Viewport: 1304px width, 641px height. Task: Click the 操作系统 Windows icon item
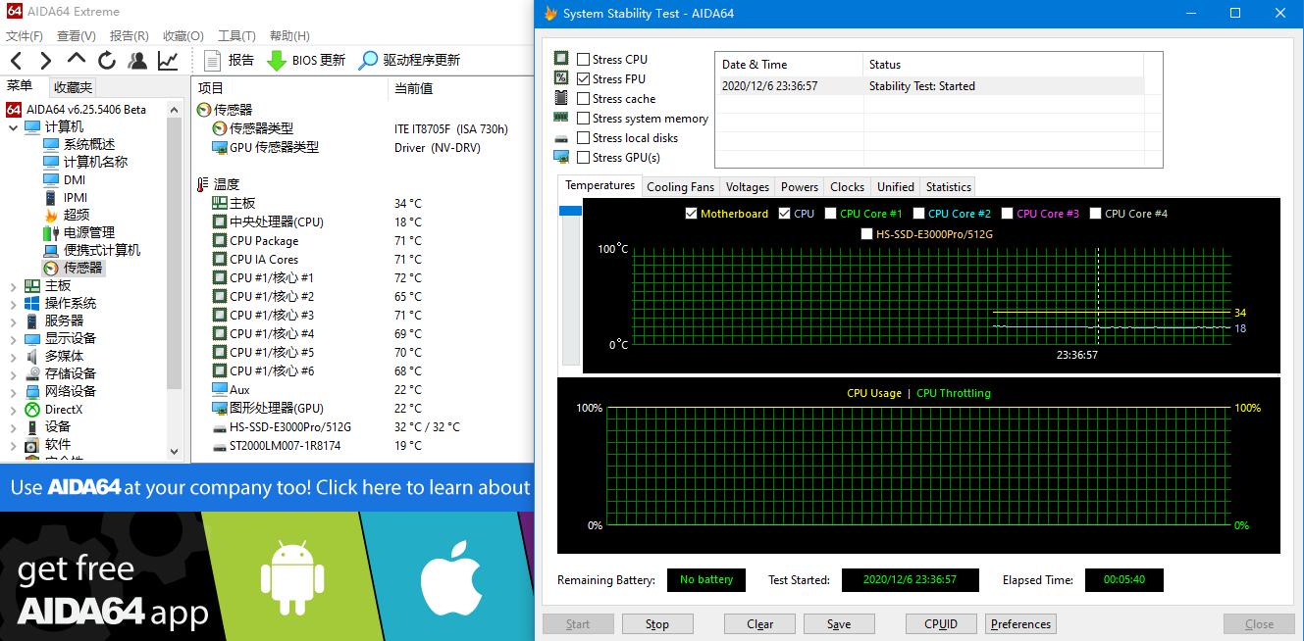[32, 303]
